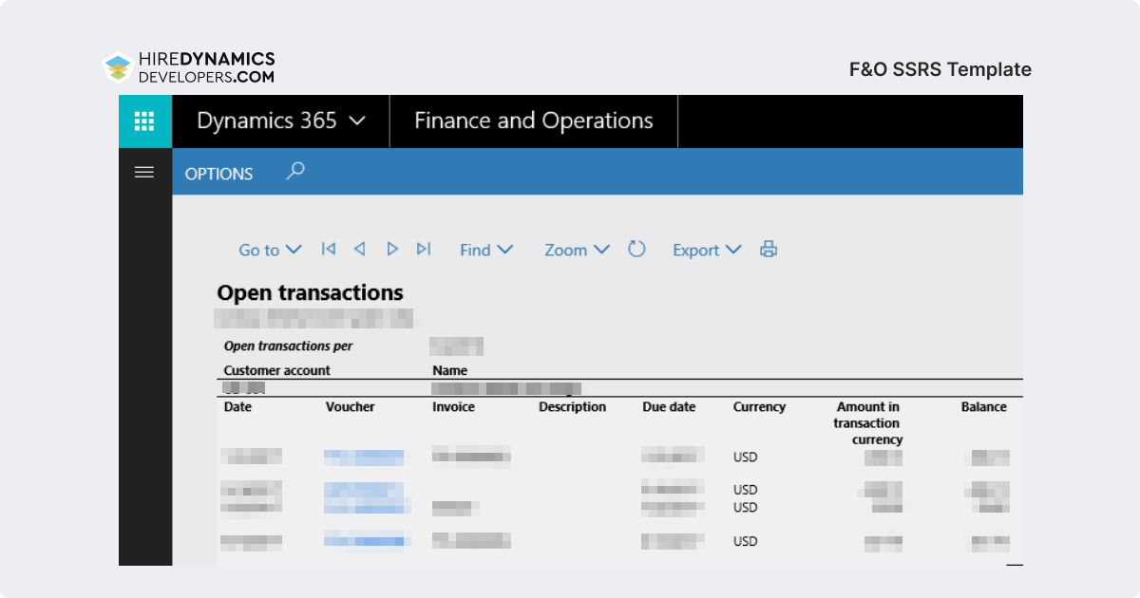1140x598 pixels.
Task: Click the Description column header
Action: [572, 407]
